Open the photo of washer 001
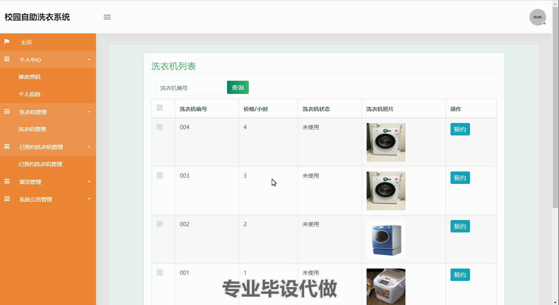 (x=386, y=287)
